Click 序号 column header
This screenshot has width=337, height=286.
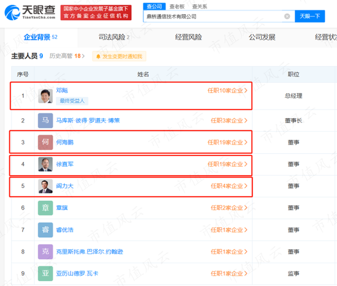click(x=23, y=74)
